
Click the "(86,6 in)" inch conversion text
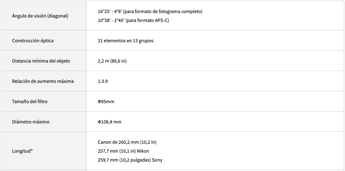[118, 61]
